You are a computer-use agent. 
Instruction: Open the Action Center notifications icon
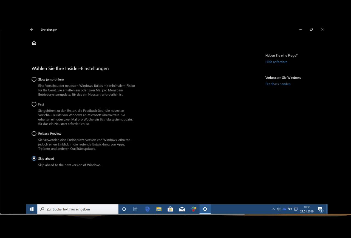(x=320, y=209)
